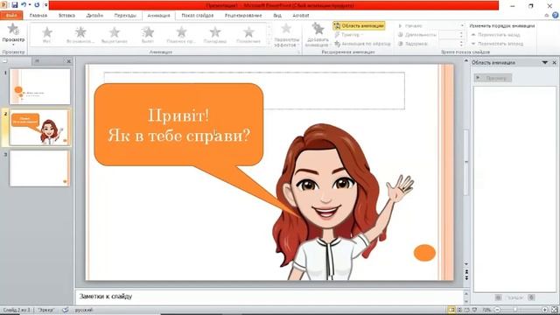
Task: Open the Область анимации pane options arrow
Action: (x=545, y=62)
